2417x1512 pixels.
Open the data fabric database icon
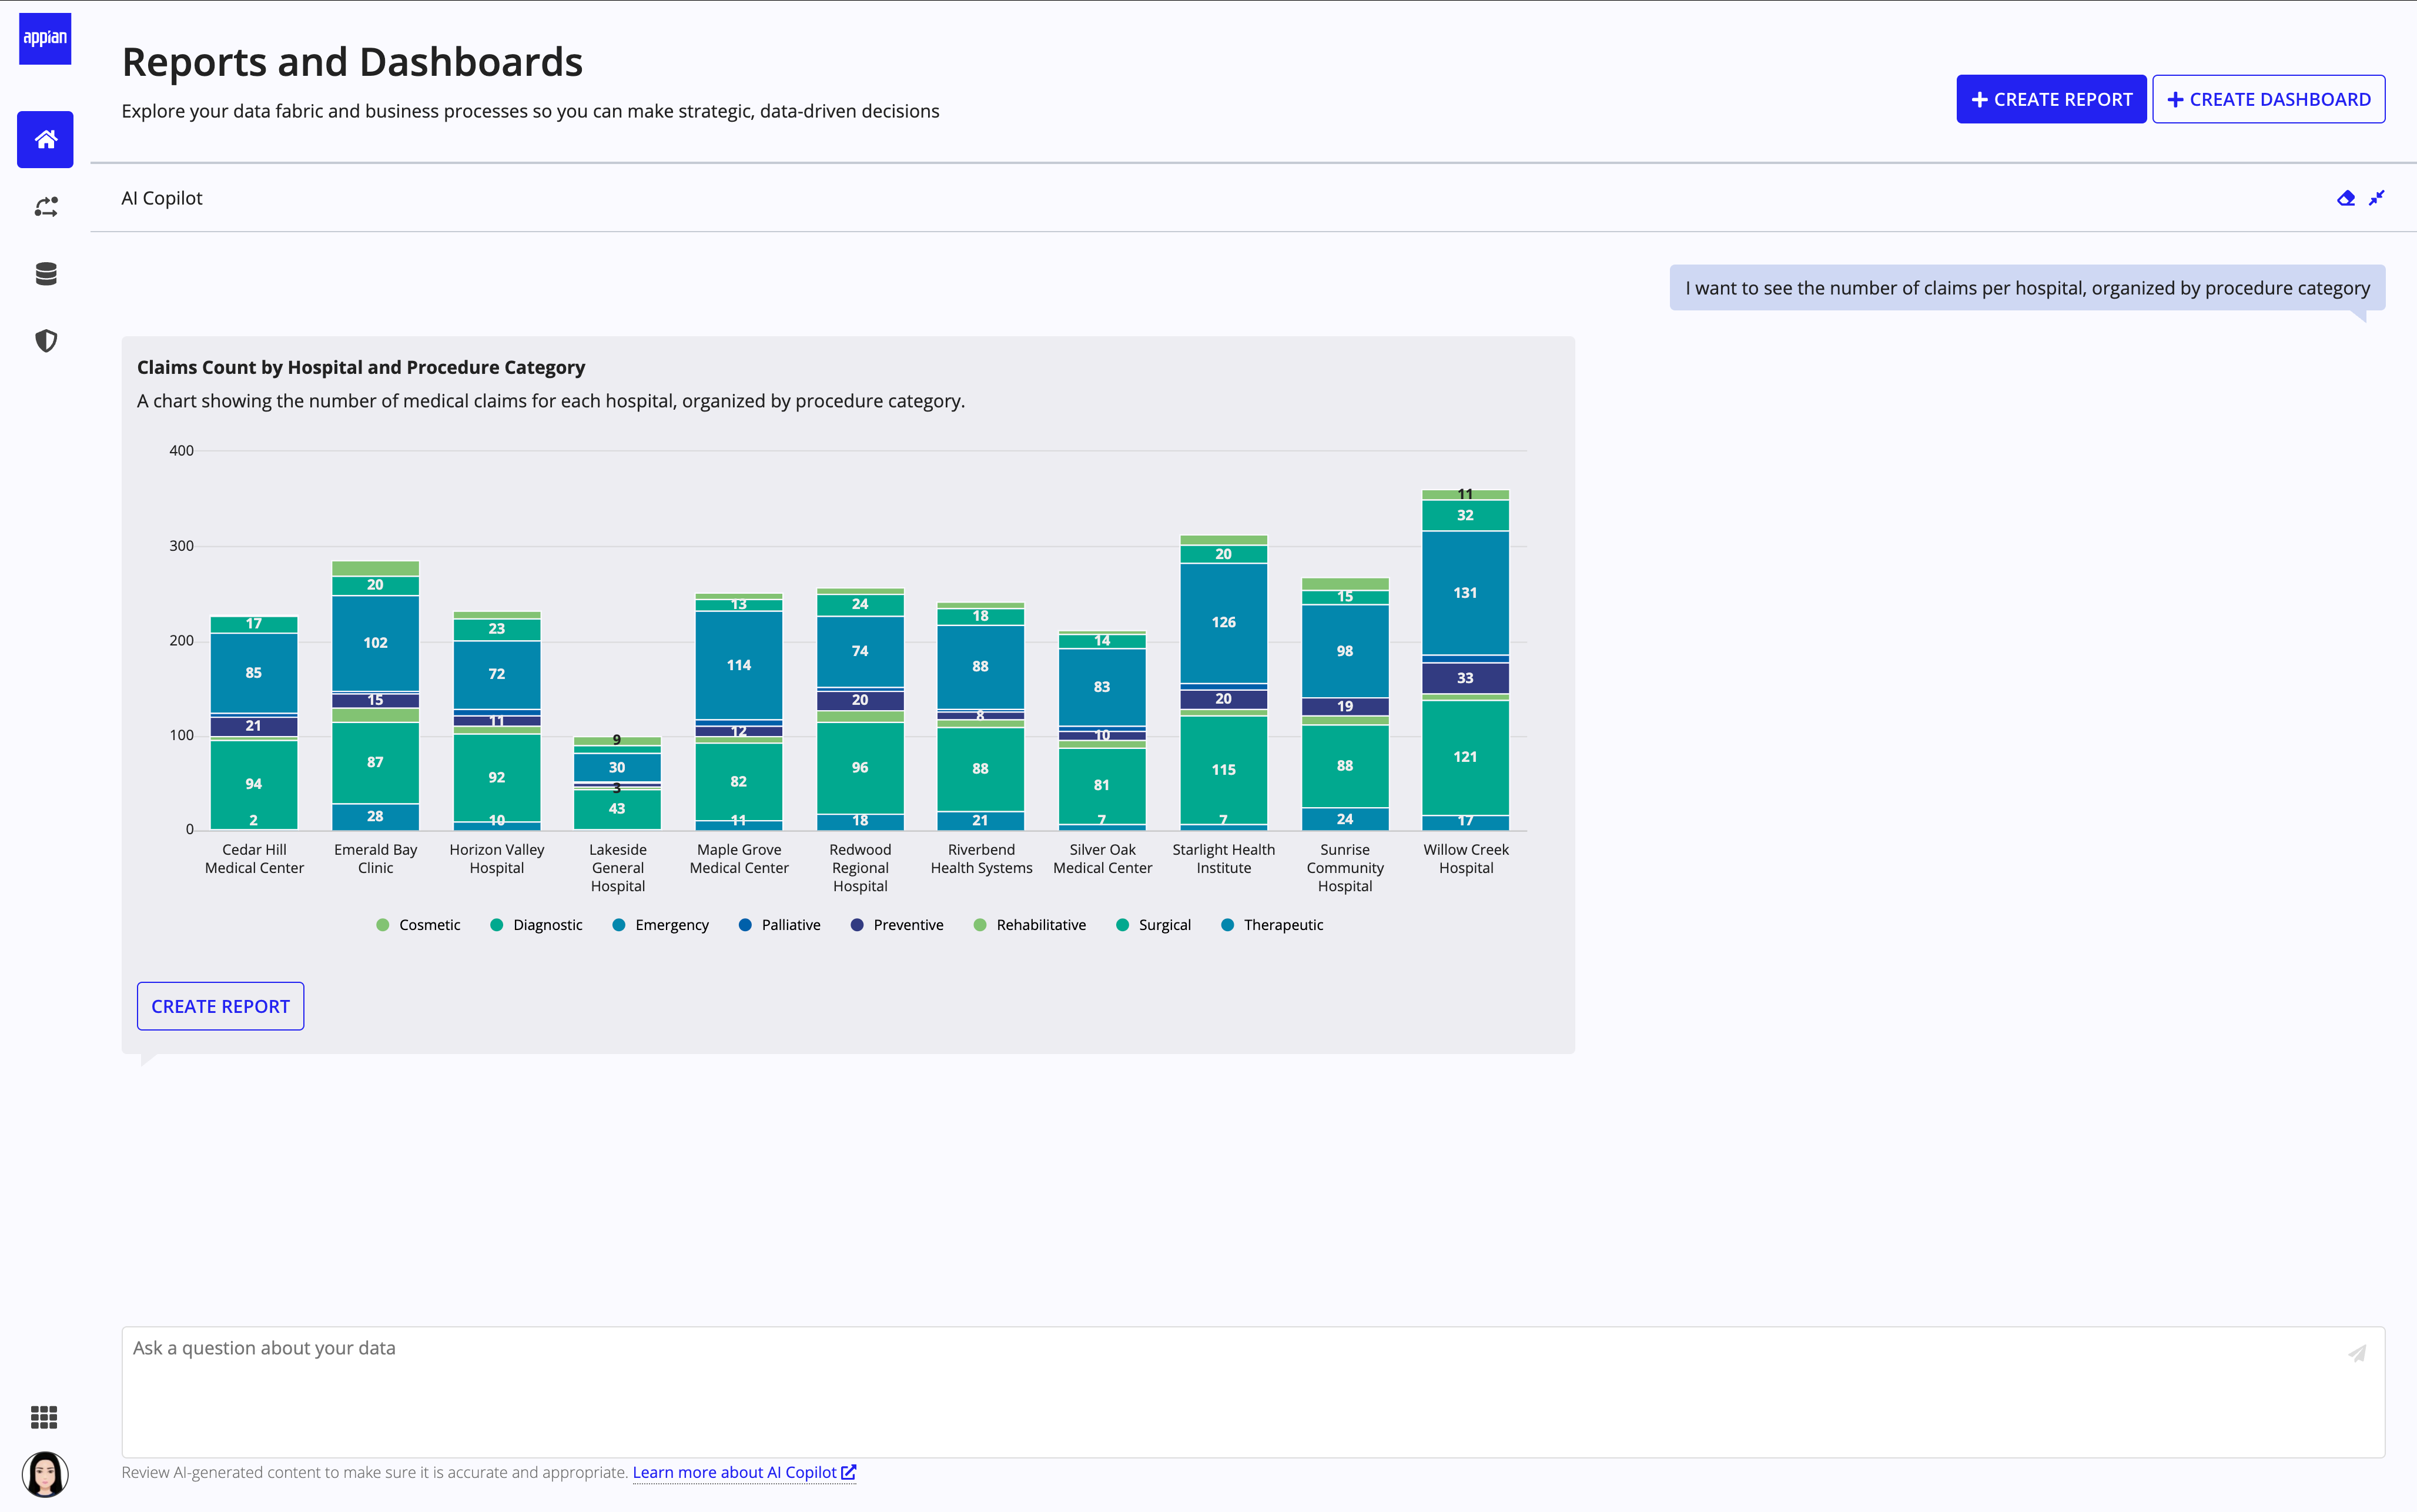tap(45, 274)
